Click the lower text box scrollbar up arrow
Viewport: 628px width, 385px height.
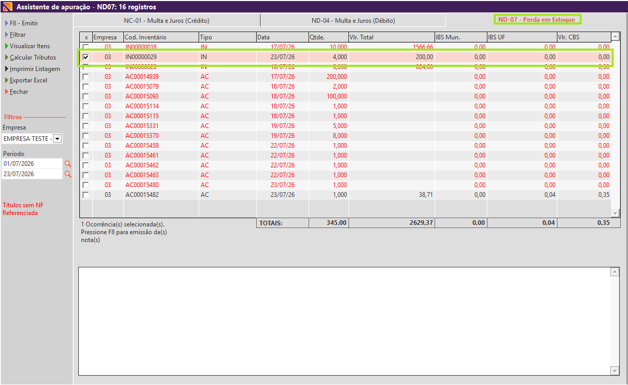615,272
